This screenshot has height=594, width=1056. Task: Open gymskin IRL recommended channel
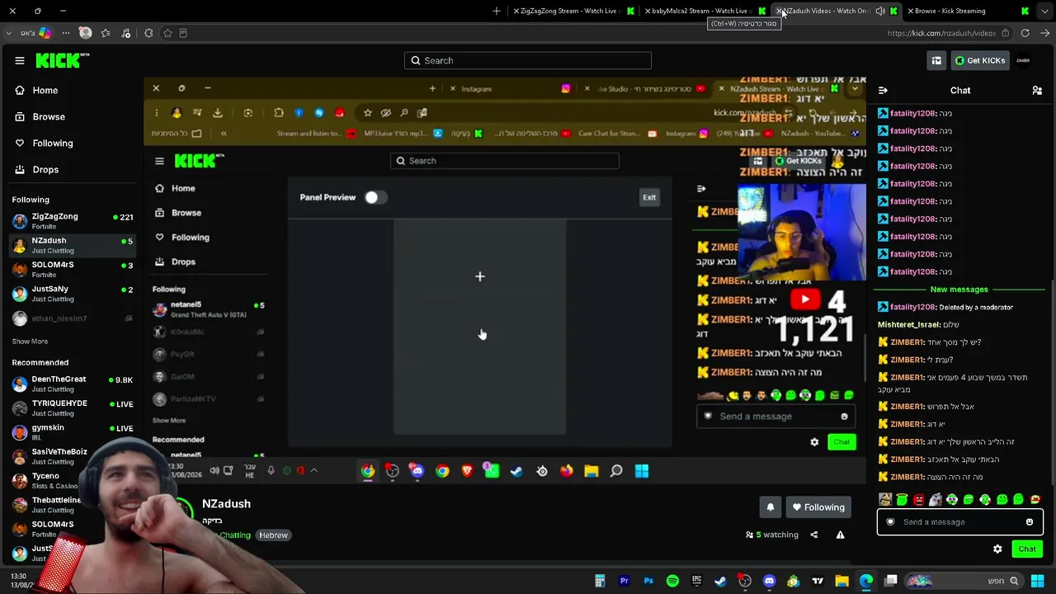click(73, 432)
